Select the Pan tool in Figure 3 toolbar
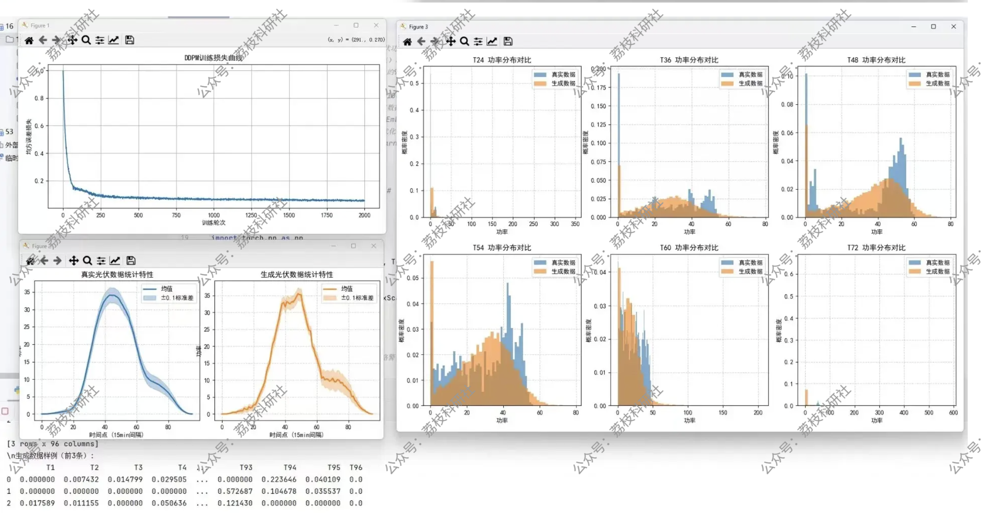The width and height of the screenshot is (982, 513). [451, 41]
